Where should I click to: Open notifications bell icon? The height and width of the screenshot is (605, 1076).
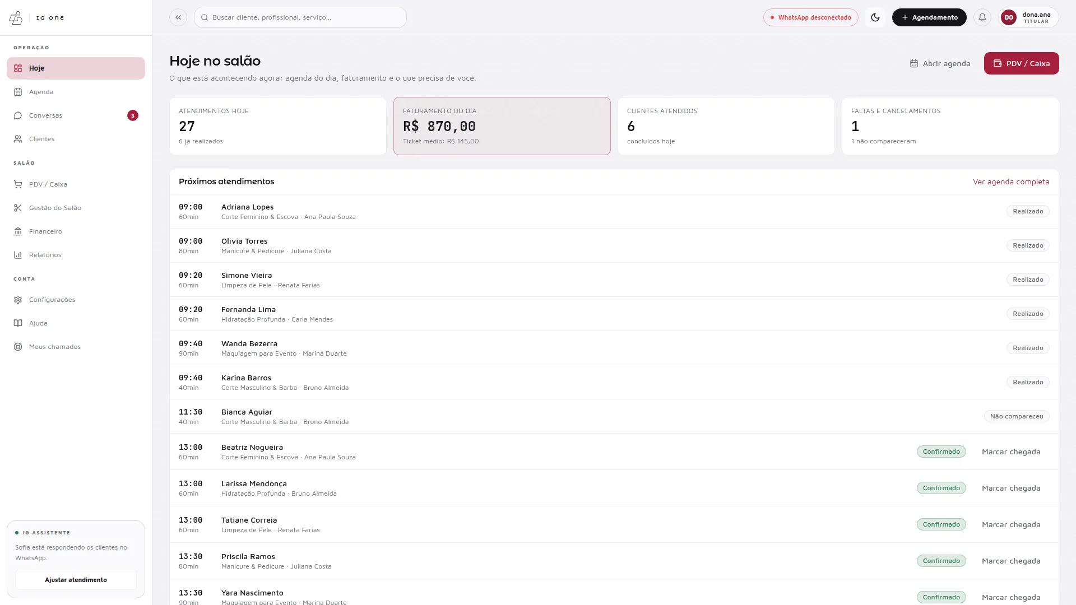pos(982,17)
